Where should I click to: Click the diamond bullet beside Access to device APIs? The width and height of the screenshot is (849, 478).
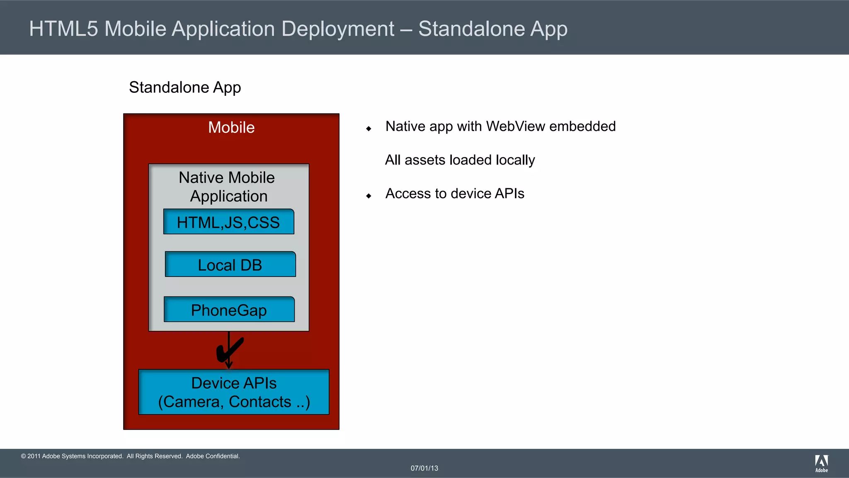tap(369, 196)
